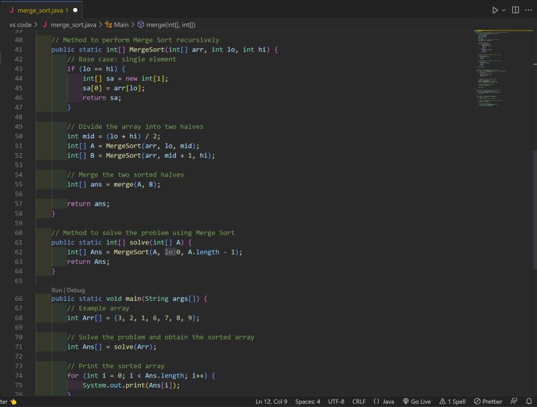Click Run code lens above main
This screenshot has height=407, width=537.
click(x=56, y=290)
